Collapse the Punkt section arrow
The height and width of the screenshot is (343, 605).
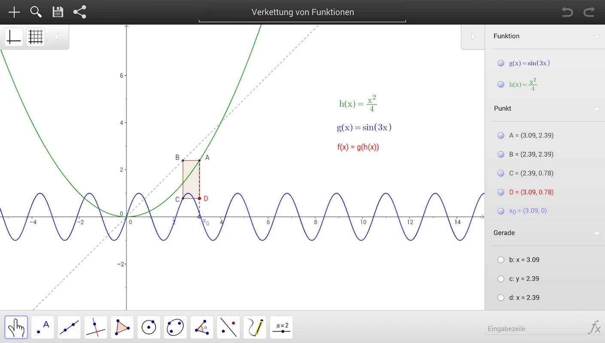pyautogui.click(x=596, y=109)
